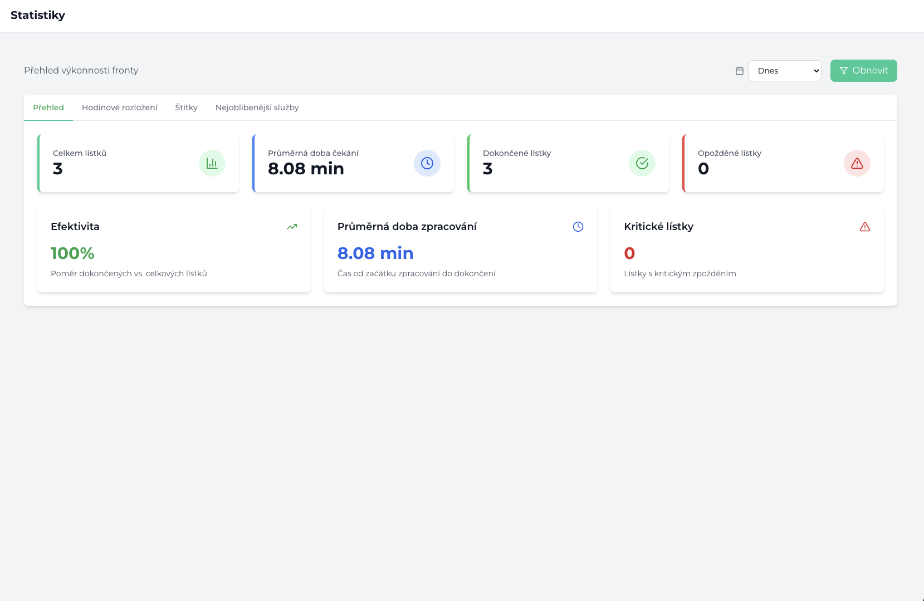Click the bar chart icon in Celkem lístků card
This screenshot has width=924, height=601.
coord(212,163)
